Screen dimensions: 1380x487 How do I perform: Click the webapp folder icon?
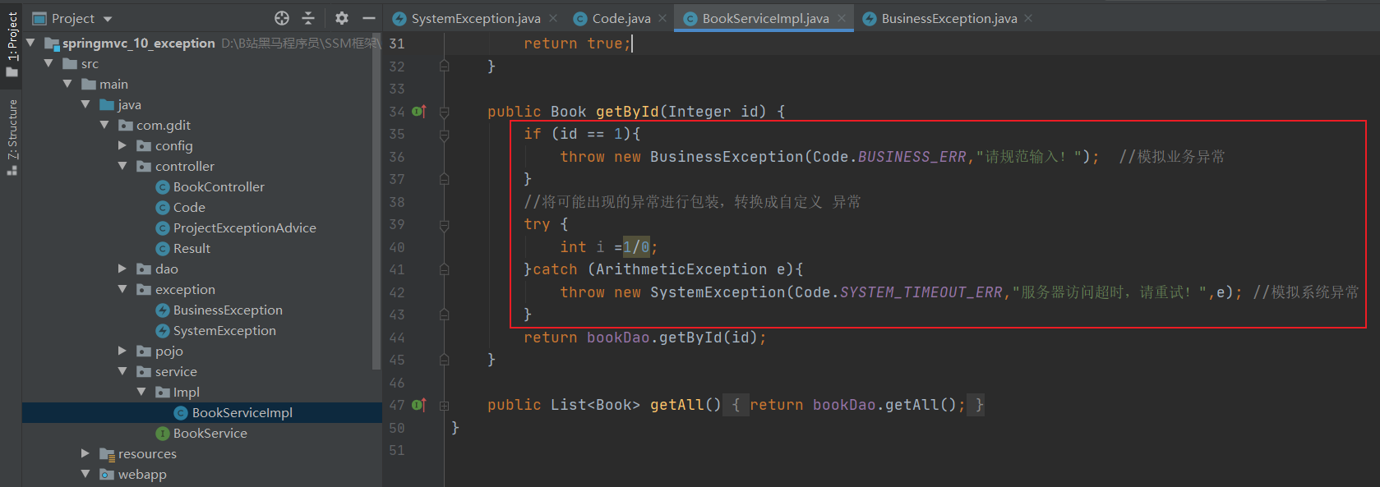pos(107,474)
